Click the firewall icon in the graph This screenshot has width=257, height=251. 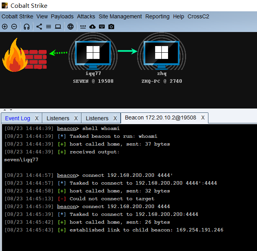click(x=25, y=55)
